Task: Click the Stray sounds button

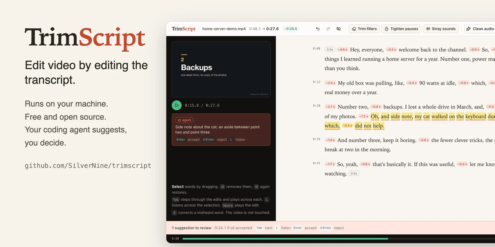Action: 440,29
